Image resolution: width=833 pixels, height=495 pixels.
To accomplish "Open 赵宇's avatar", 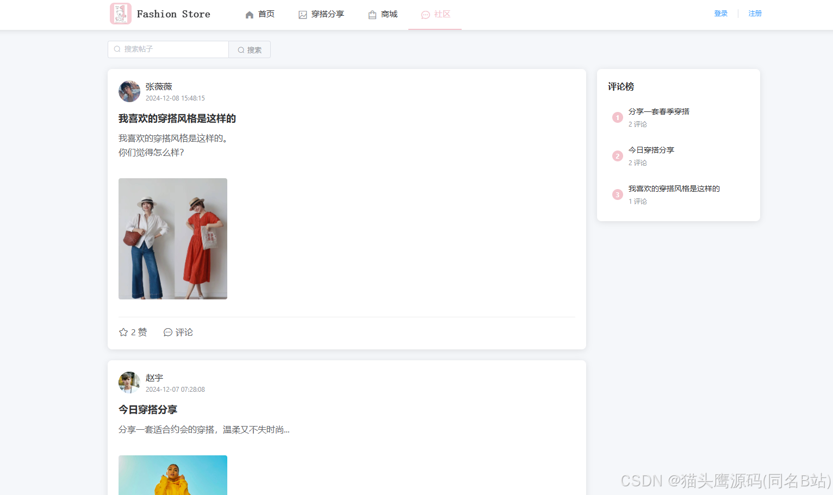I will coord(129,383).
